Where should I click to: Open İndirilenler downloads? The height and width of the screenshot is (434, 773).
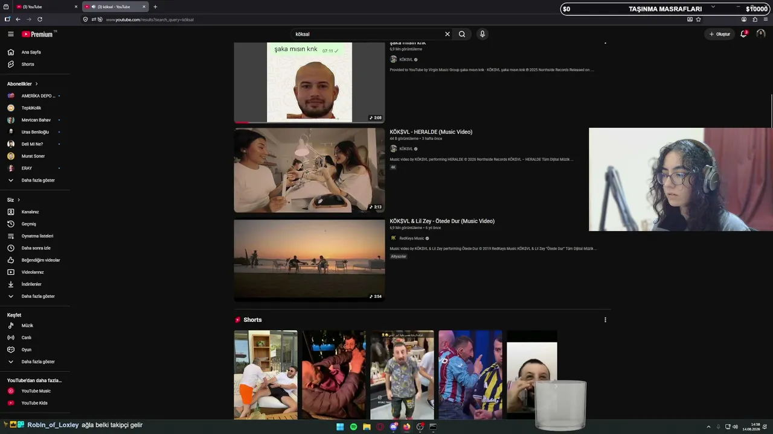(35, 285)
